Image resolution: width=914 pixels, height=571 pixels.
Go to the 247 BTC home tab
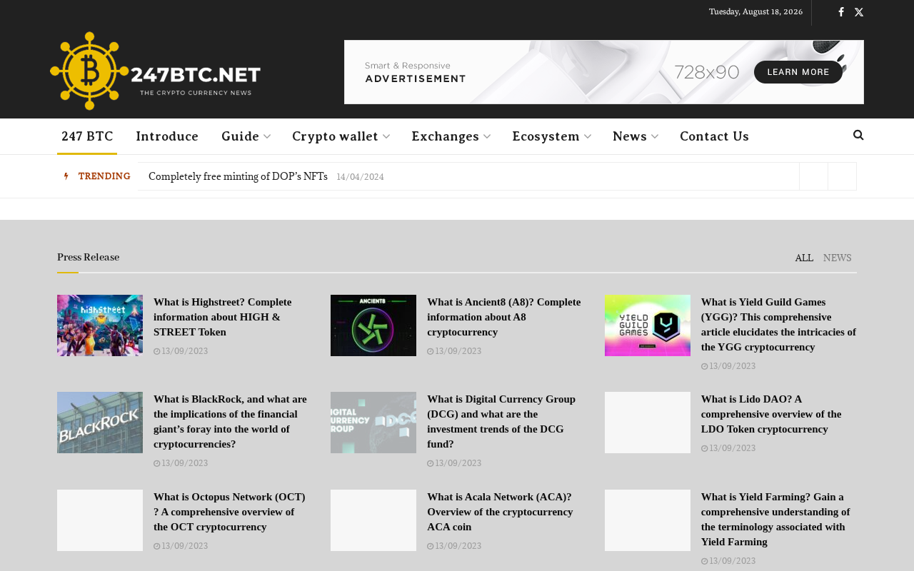87,136
